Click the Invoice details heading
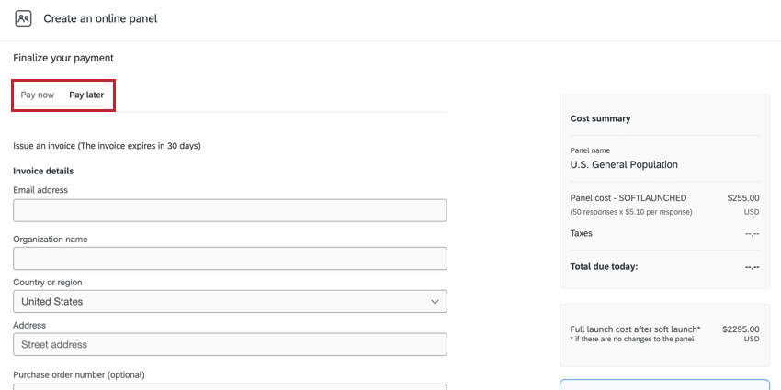The height and width of the screenshot is (390, 781). [x=43, y=171]
